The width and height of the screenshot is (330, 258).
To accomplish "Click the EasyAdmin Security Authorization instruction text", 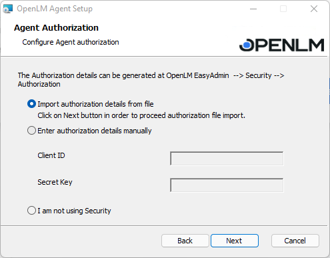I will click(x=151, y=80).
